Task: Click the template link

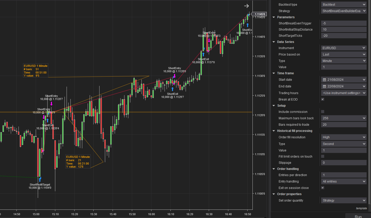Action: 361,208
